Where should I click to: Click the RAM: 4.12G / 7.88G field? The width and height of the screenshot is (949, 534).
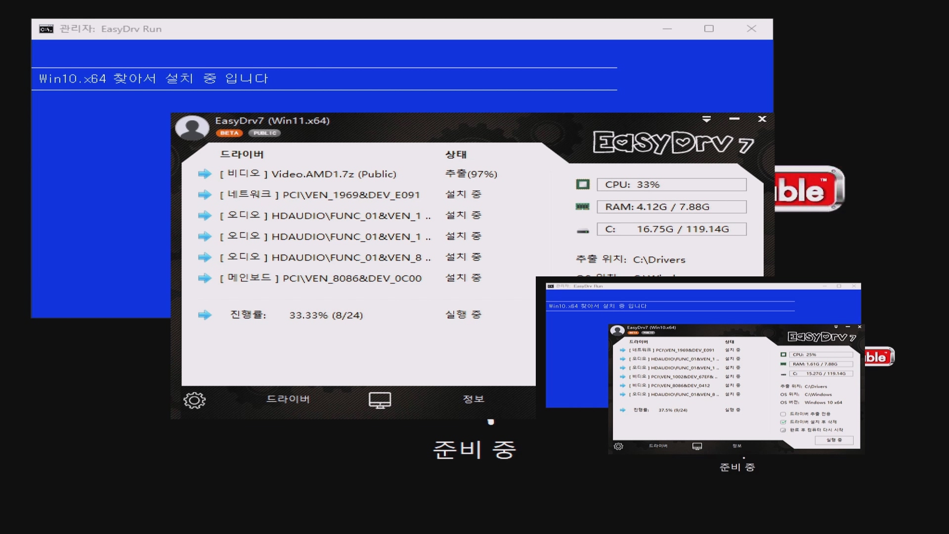672,207
